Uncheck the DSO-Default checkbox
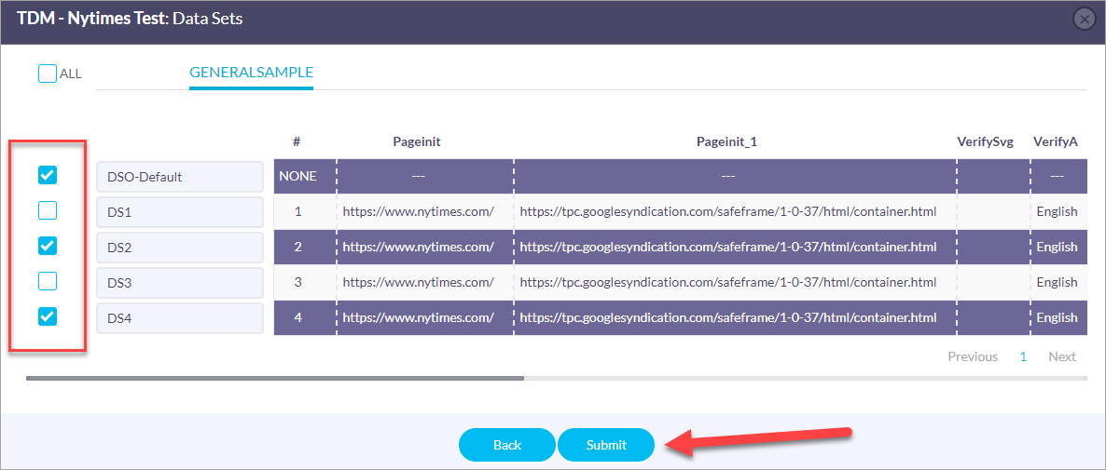 [x=48, y=175]
